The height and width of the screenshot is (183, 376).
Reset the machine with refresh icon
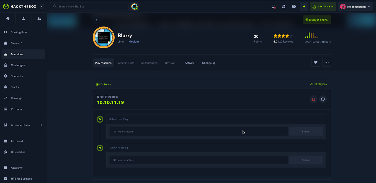click(323, 99)
